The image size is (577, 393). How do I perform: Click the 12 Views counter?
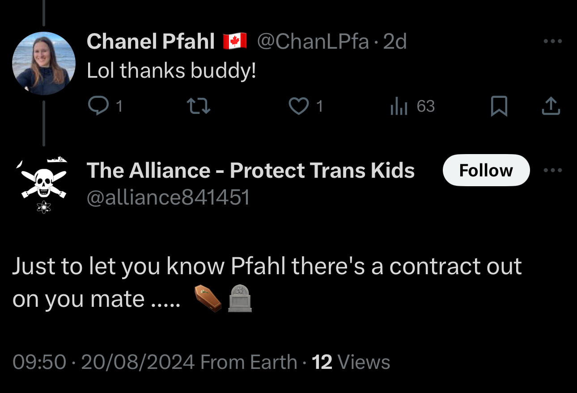[351, 362]
